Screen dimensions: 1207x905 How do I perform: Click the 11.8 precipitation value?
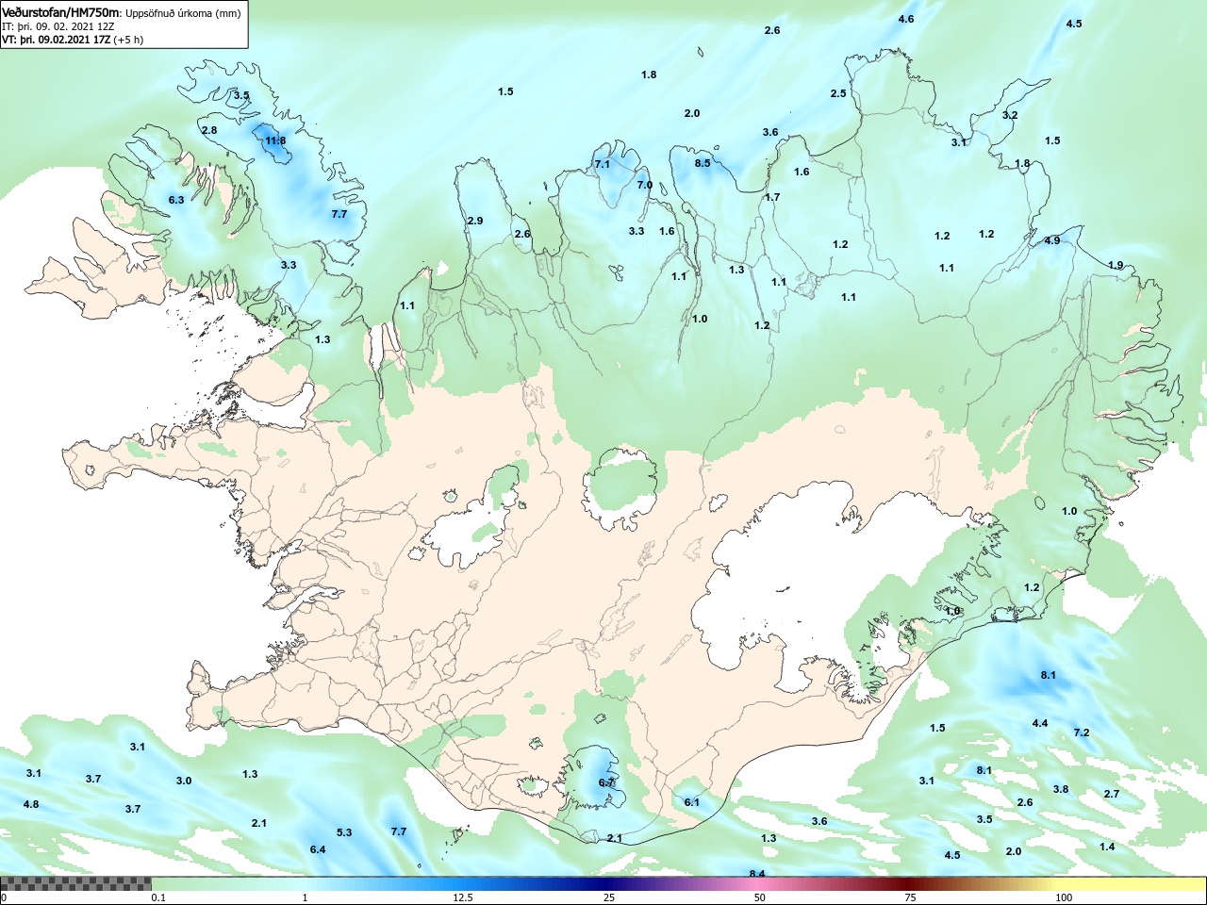pyautogui.click(x=275, y=140)
